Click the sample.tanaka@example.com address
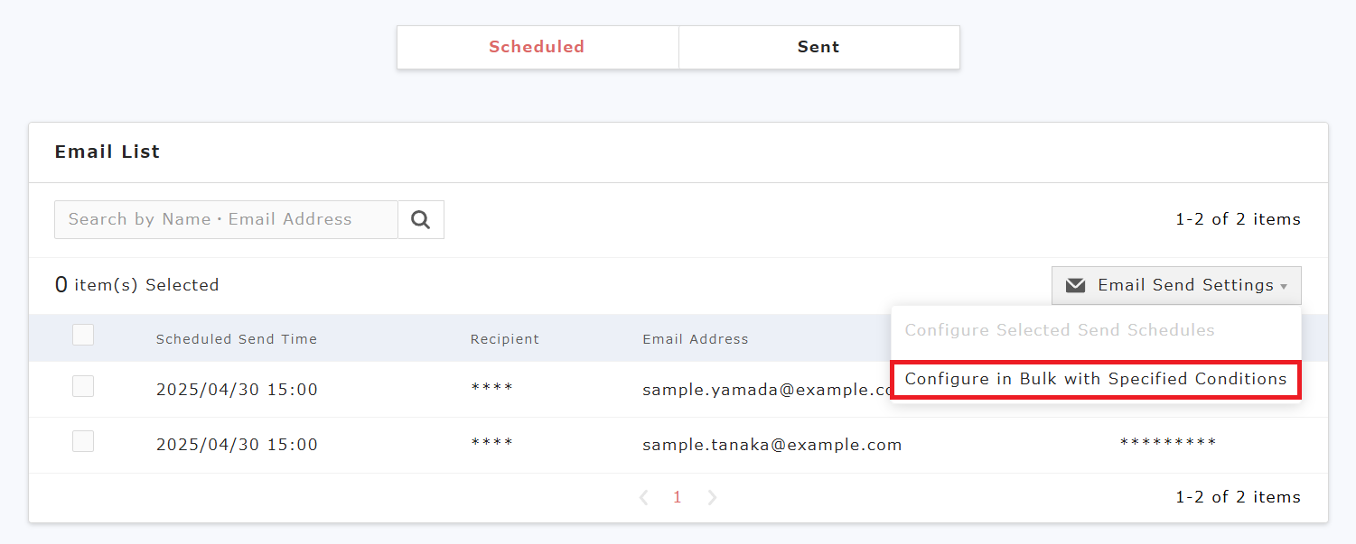1356x544 pixels. [x=772, y=445]
